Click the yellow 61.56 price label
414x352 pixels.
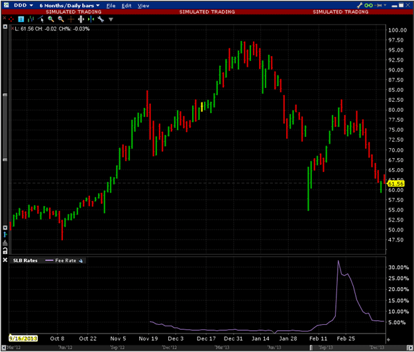click(396, 183)
